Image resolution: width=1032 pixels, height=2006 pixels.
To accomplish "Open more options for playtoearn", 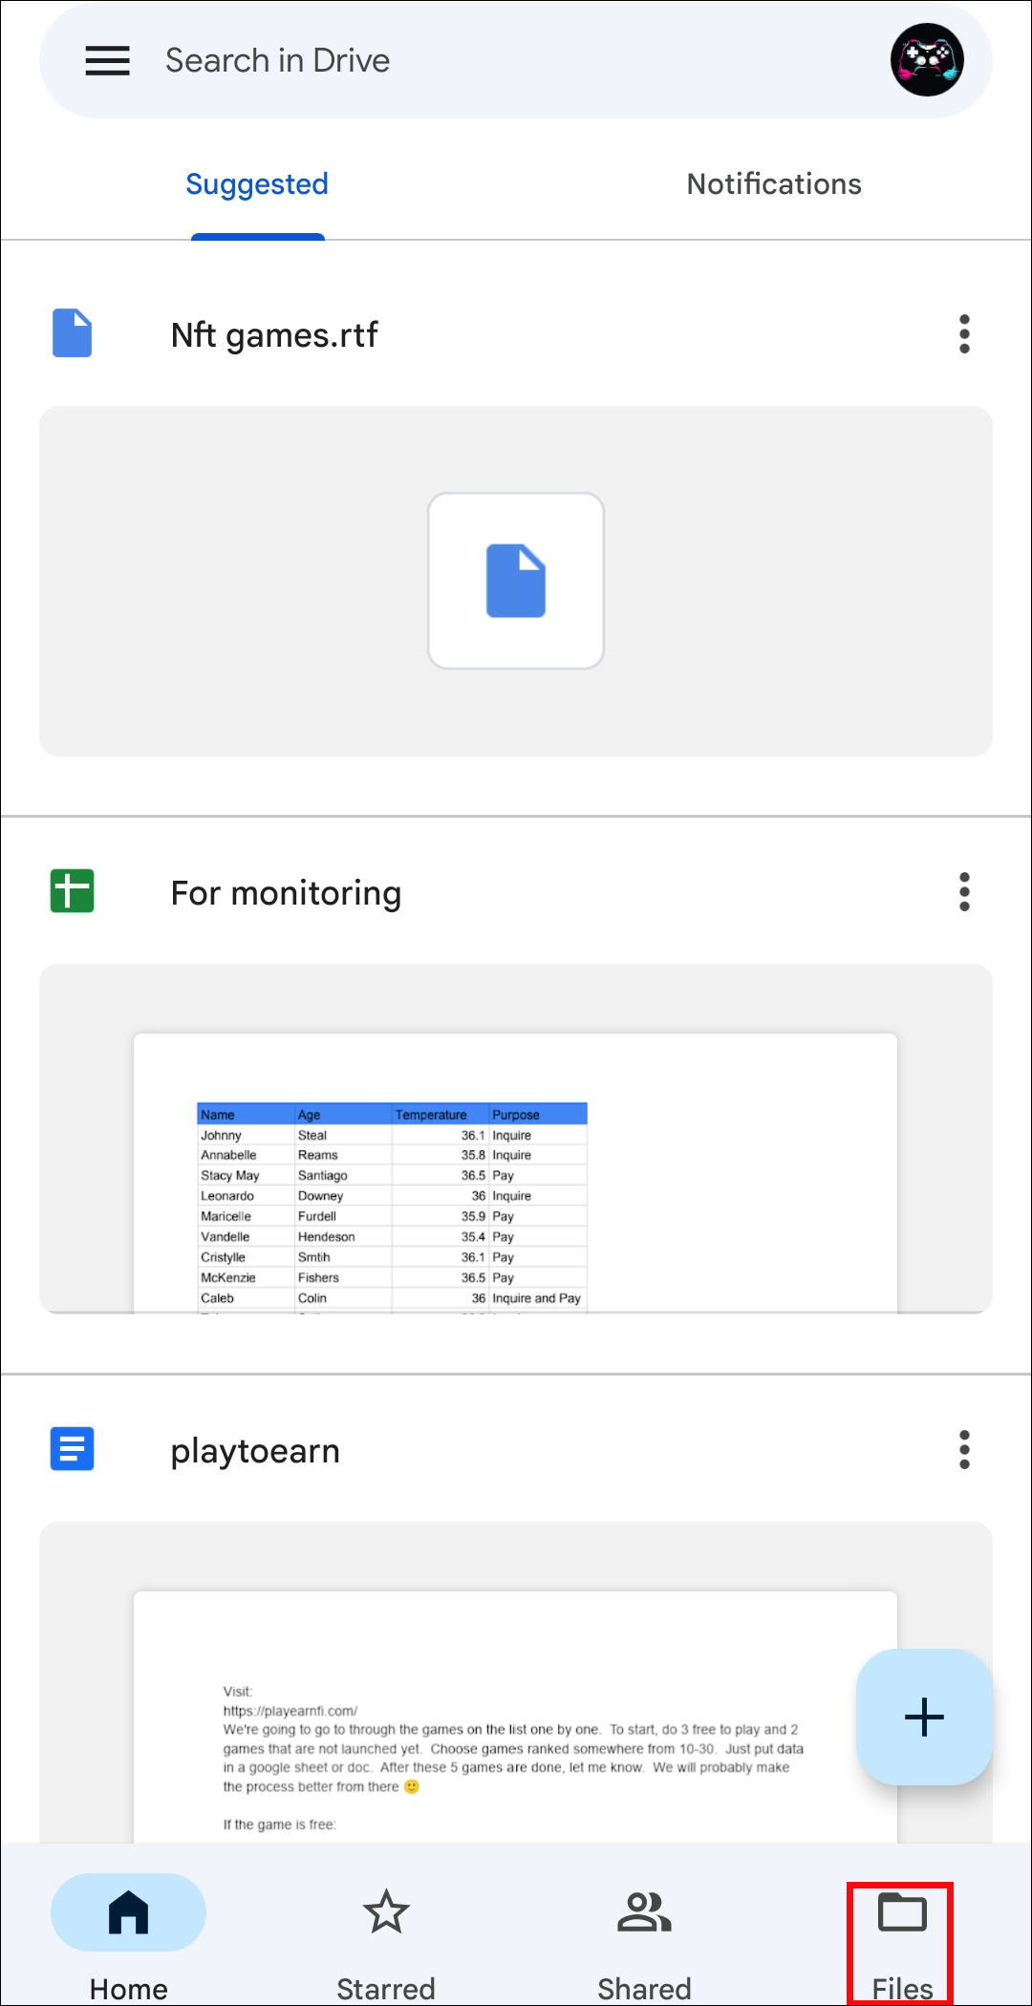I will click(x=964, y=1450).
